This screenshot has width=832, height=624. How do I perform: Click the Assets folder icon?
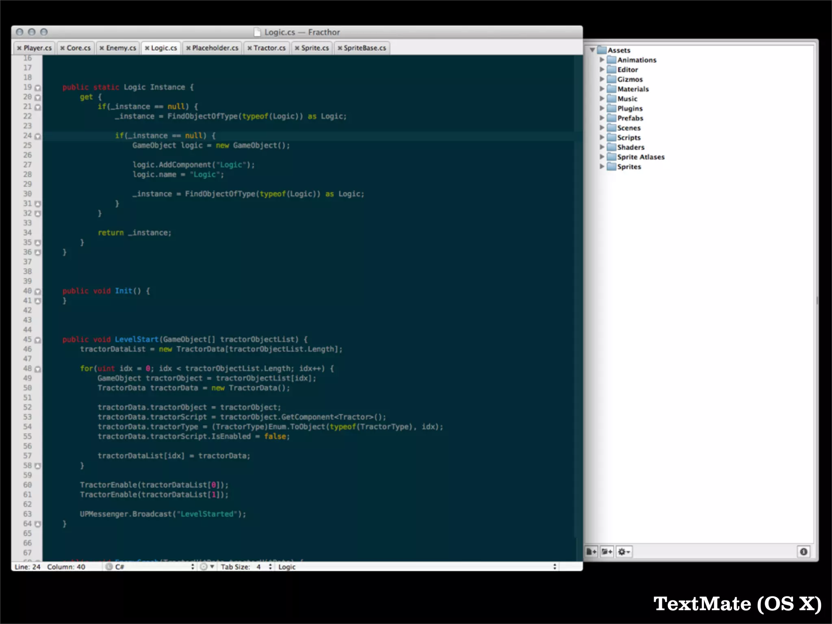point(602,50)
